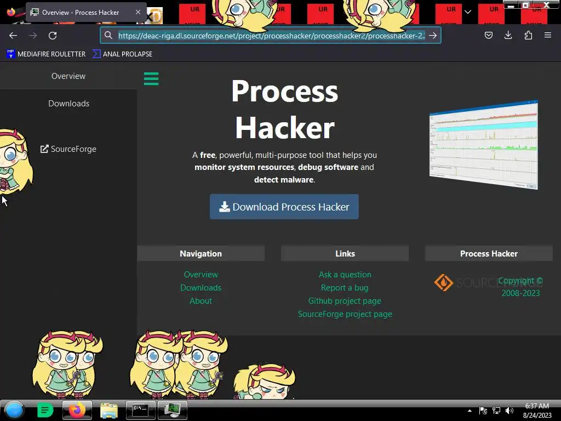The image size is (561, 421).
Task: Expand the list all tabs chevron
Action: click(468, 12)
